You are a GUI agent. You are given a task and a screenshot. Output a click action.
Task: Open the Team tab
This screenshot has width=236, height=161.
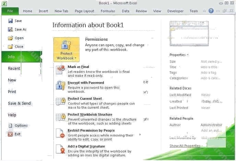[x=194, y=11]
